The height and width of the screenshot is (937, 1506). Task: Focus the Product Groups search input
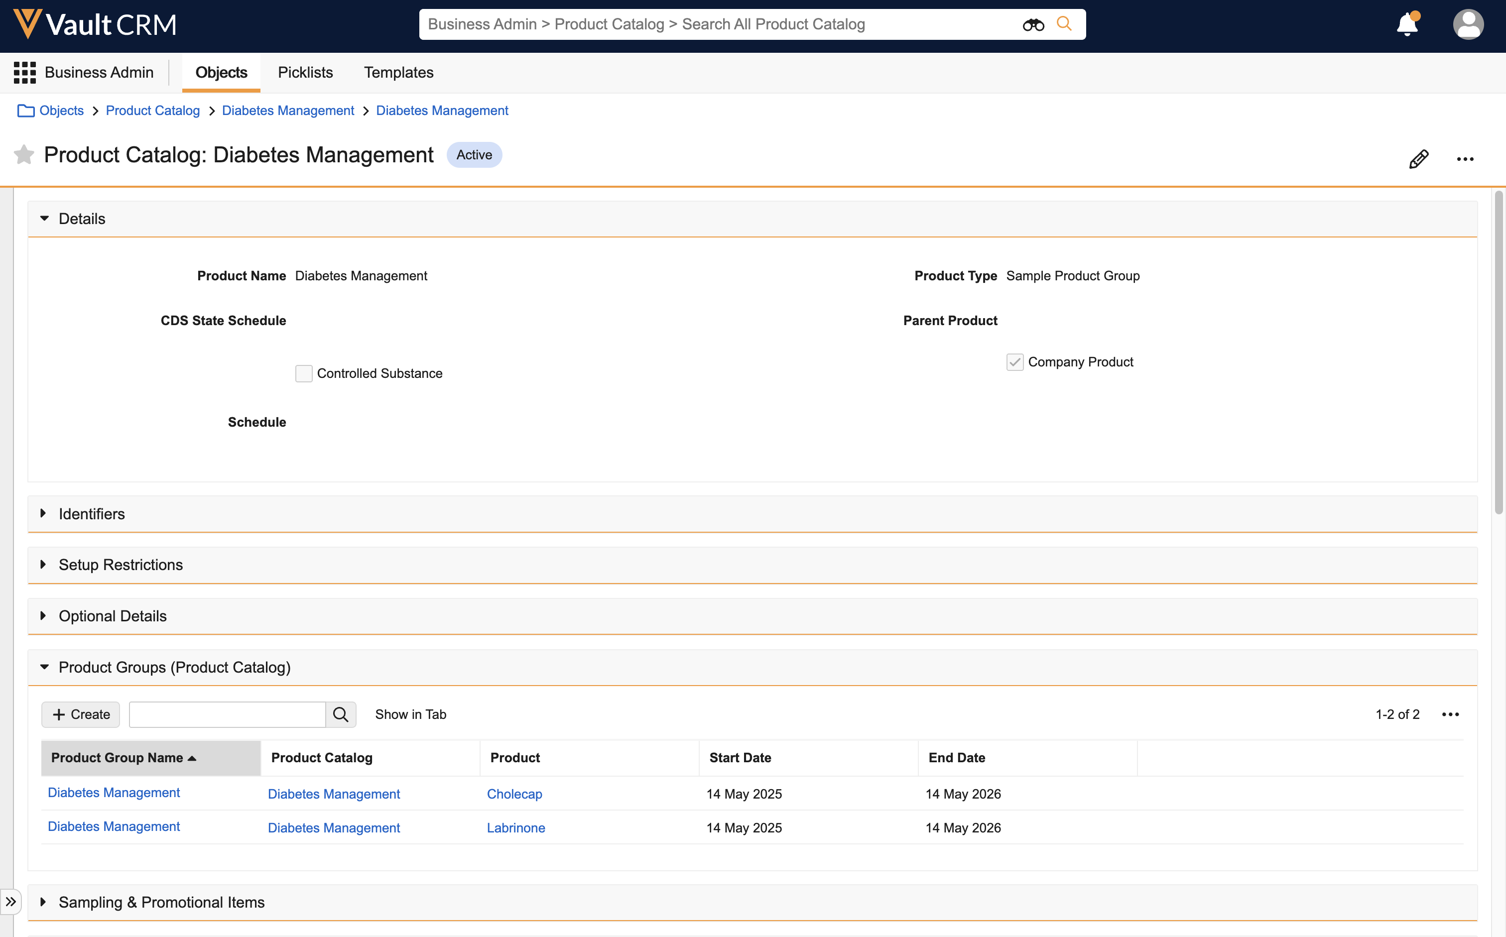point(227,714)
